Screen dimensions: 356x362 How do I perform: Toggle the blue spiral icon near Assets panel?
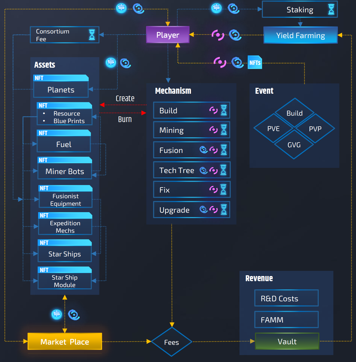click(x=126, y=63)
